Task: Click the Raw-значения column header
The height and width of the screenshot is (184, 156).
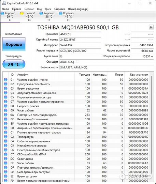Action: pyautogui.click(x=137, y=75)
